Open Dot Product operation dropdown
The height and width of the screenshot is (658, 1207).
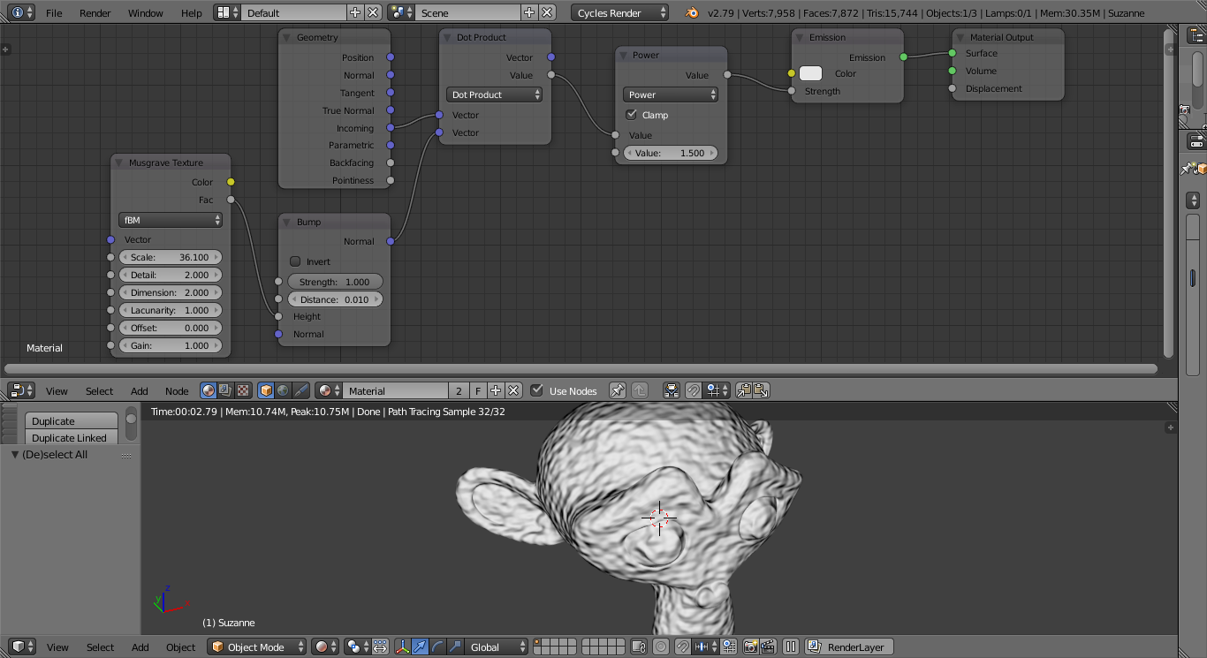[x=494, y=95]
